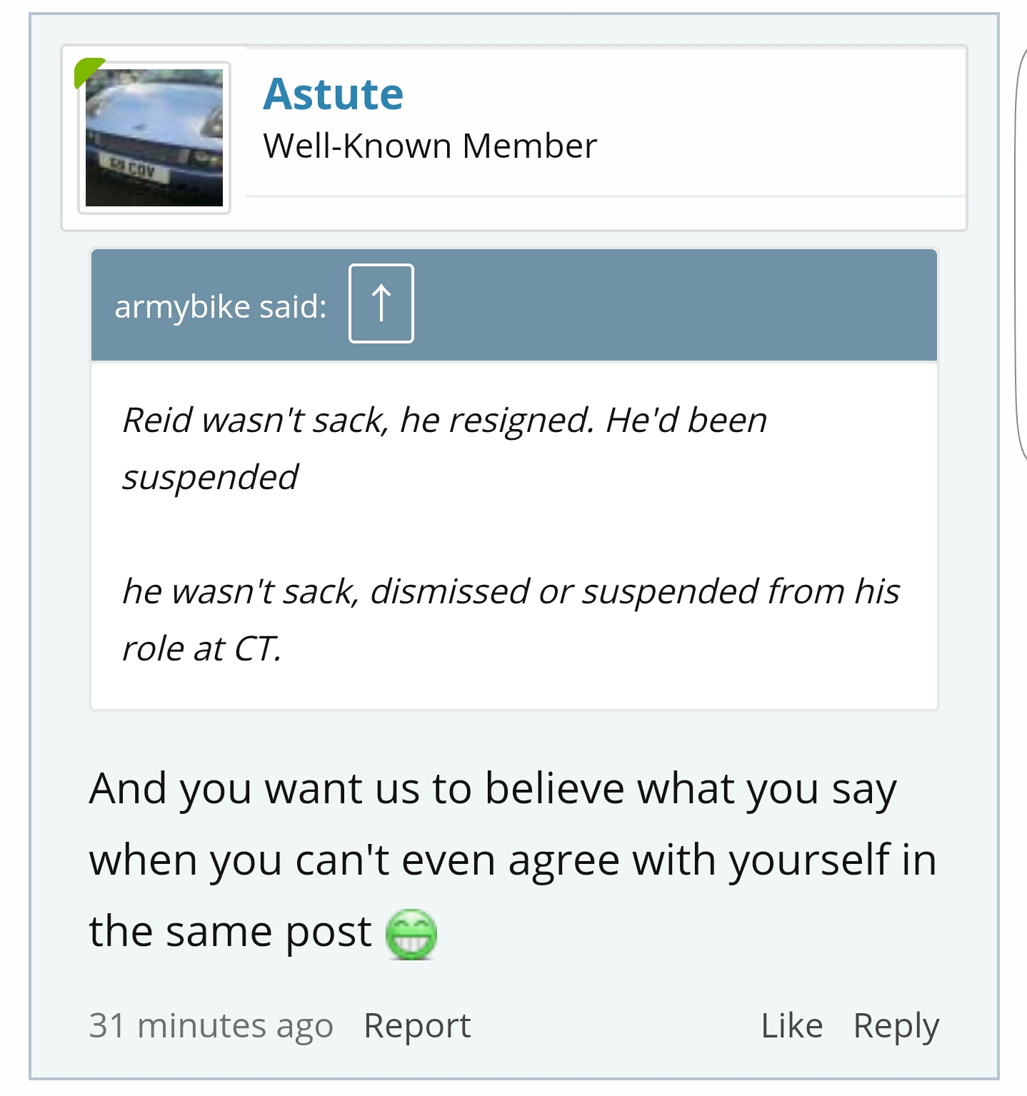Open the '31 minutes ago' post permalink
Image resolution: width=1027 pixels, height=1096 pixels.
(x=211, y=1025)
